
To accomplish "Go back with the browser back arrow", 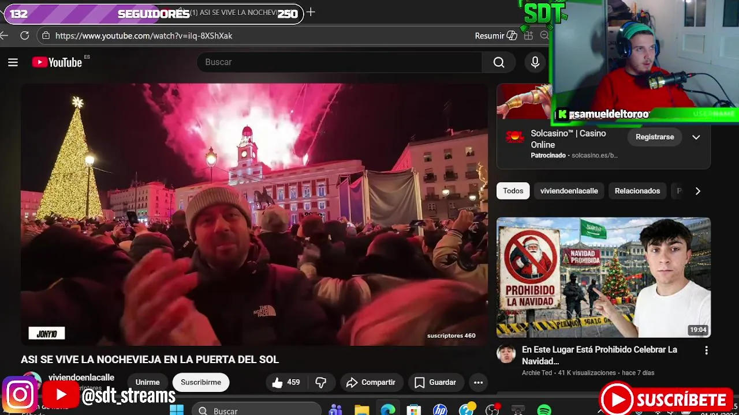I will tap(4, 36).
